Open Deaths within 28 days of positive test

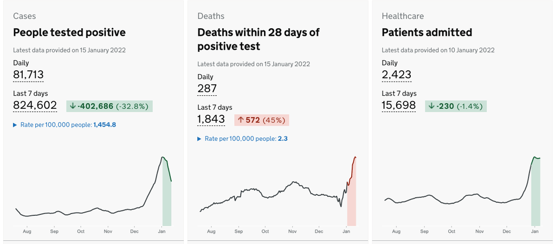click(x=258, y=39)
